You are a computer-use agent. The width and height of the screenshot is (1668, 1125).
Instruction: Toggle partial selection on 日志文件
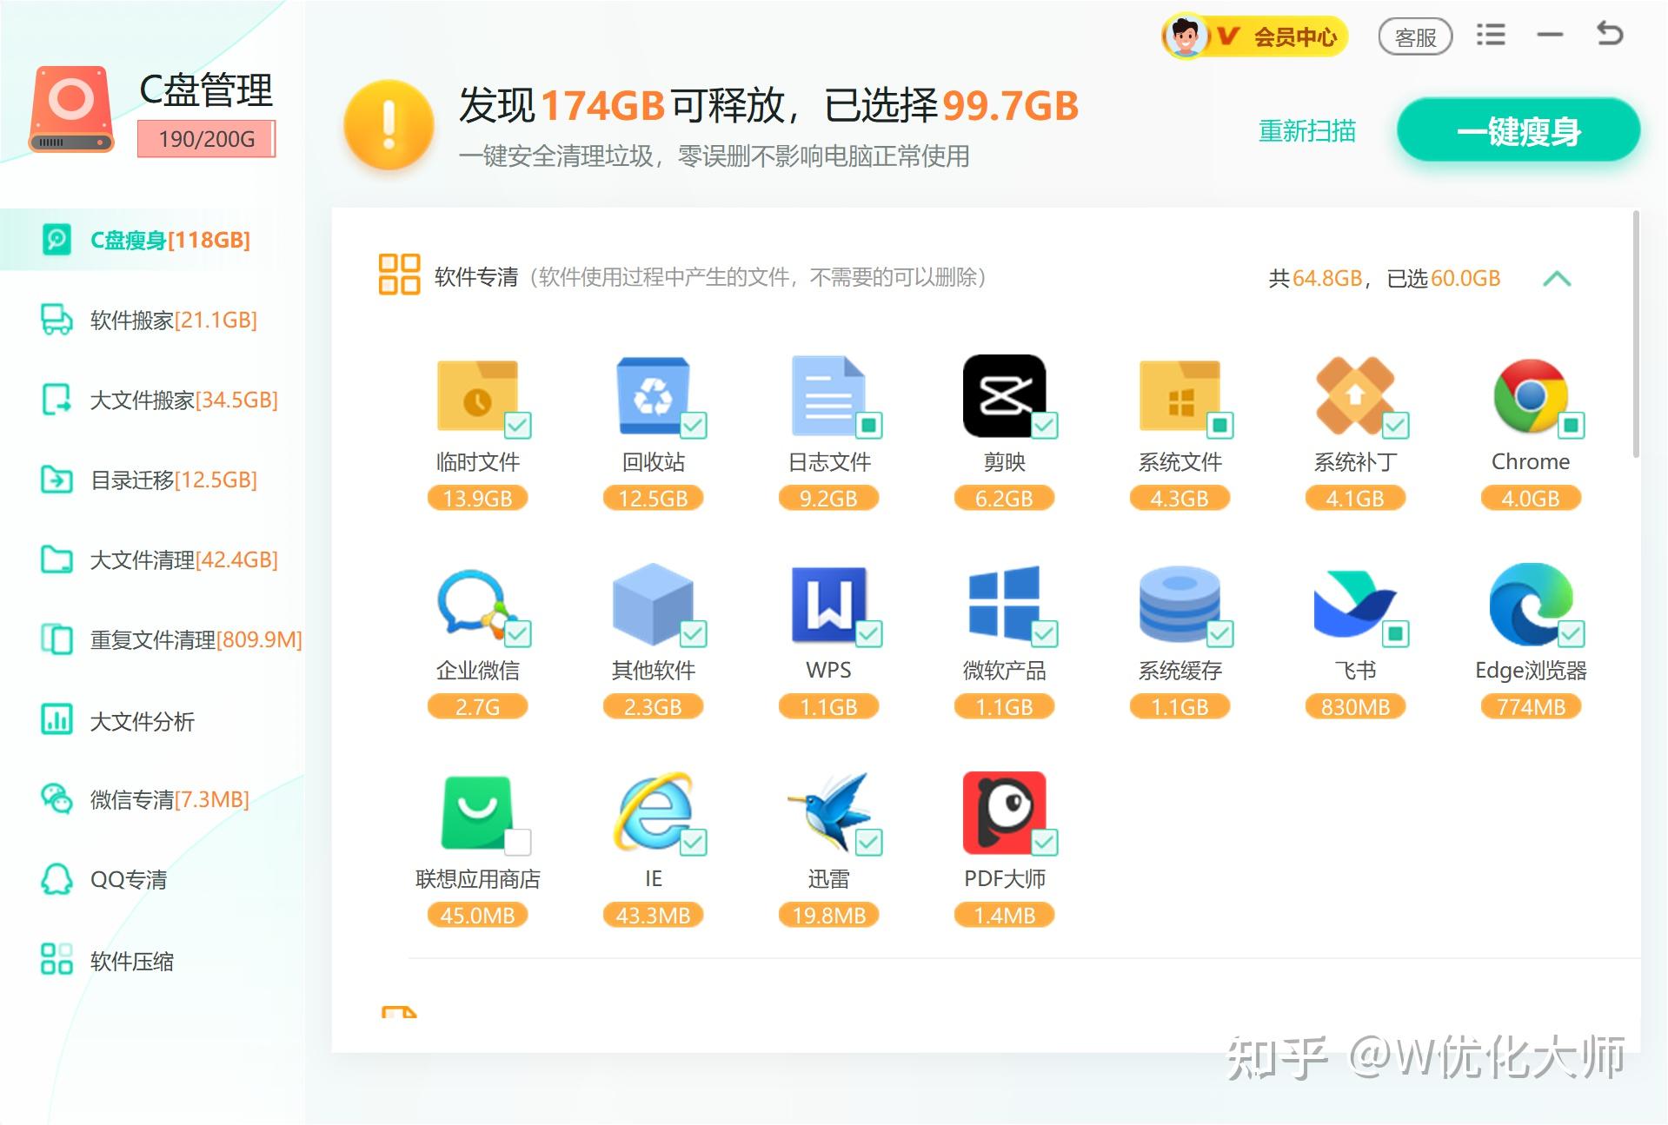(x=869, y=425)
